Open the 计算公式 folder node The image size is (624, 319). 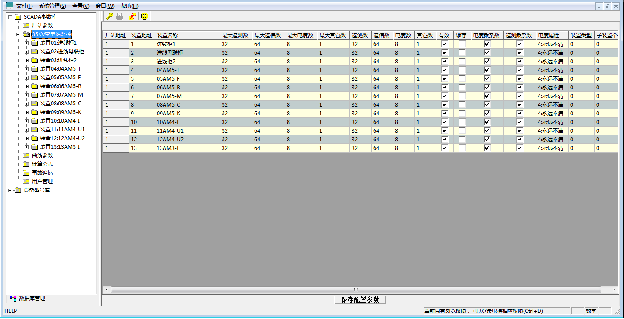click(42, 164)
